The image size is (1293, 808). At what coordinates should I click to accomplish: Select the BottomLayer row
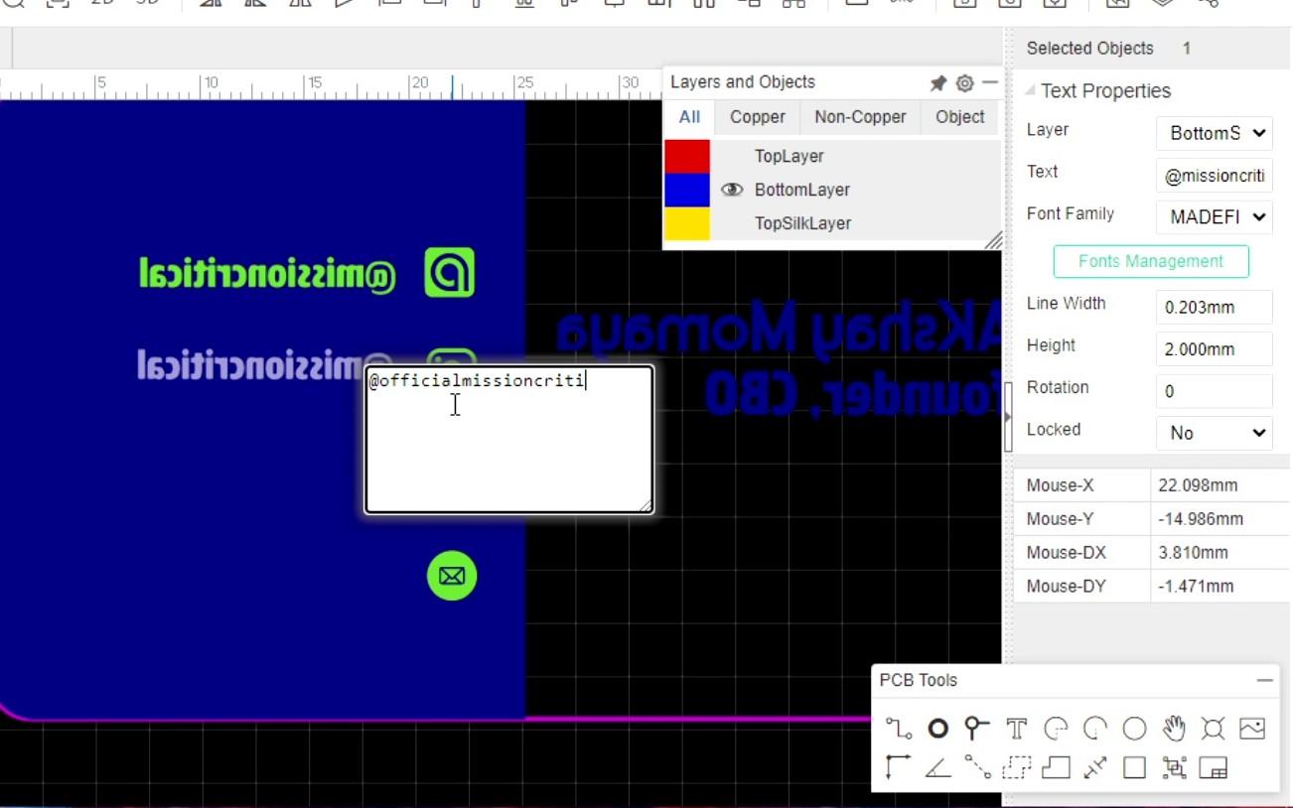pyautogui.click(x=832, y=190)
